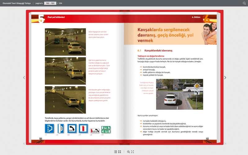Click the second tunnel photo with hazard lights

pos(65,71)
